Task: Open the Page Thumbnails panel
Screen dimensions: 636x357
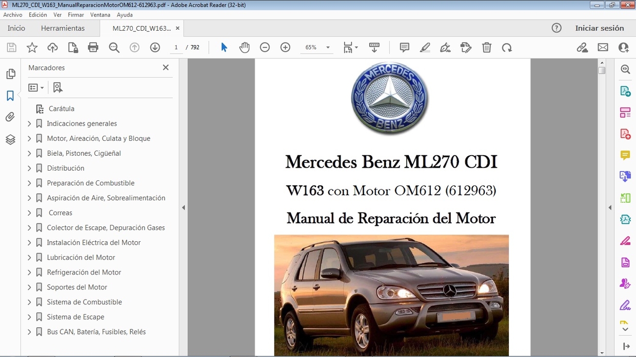Action: (x=11, y=74)
